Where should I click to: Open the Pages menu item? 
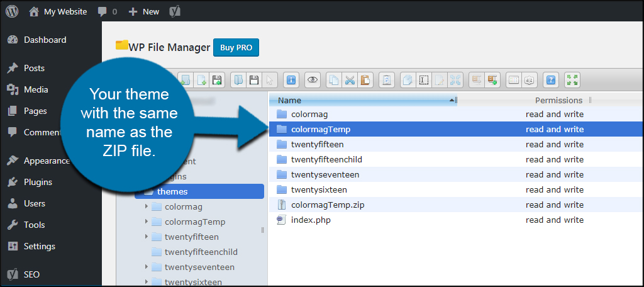(x=35, y=111)
